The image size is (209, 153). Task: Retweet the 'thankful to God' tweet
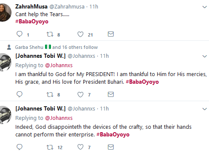50,94
